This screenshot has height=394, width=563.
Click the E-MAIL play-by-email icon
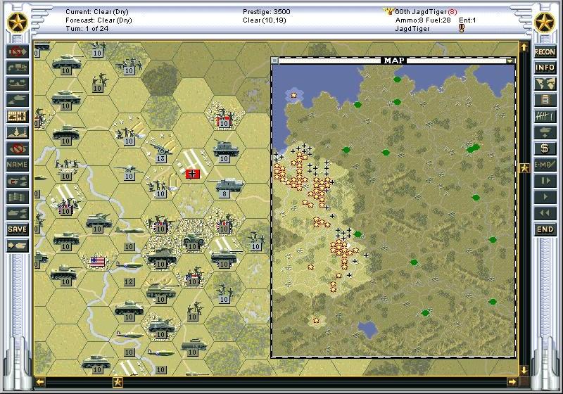click(545, 165)
